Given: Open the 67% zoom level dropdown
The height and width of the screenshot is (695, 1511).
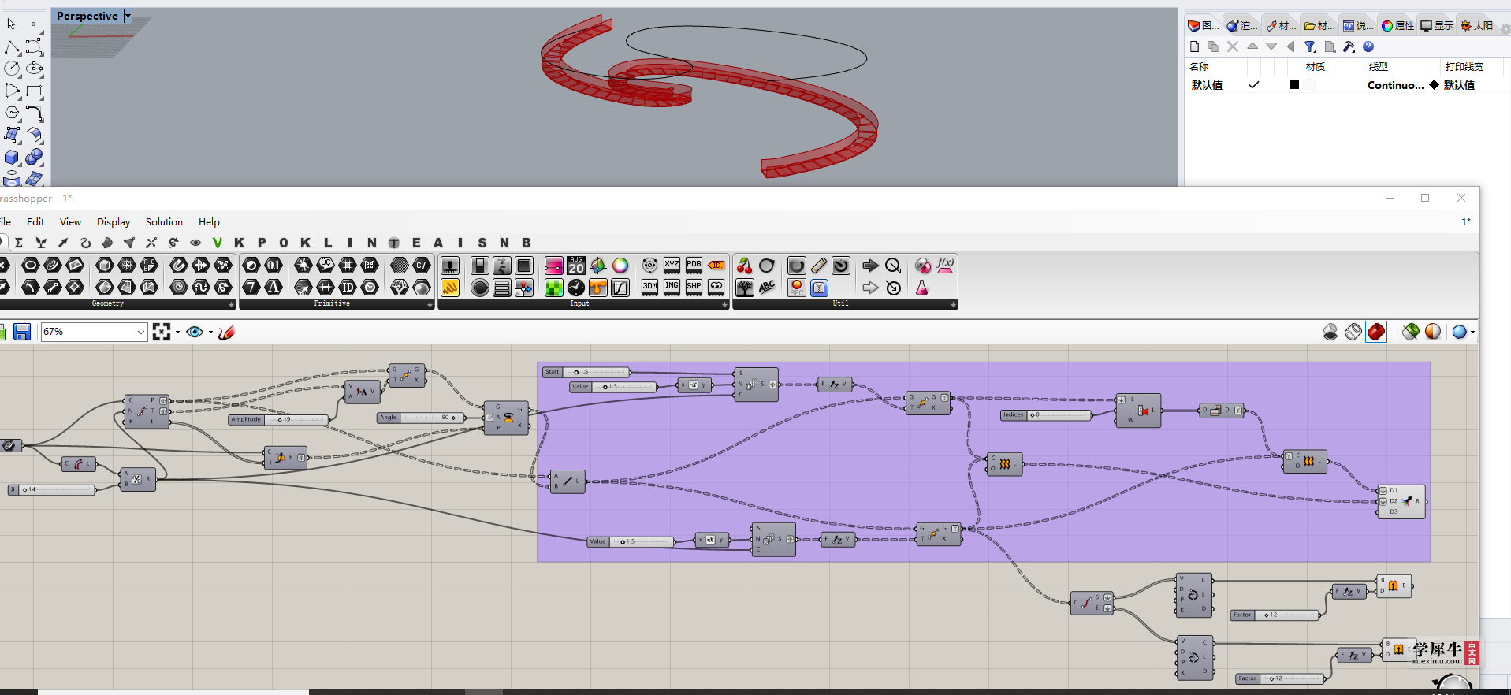Looking at the screenshot, I should tap(141, 332).
